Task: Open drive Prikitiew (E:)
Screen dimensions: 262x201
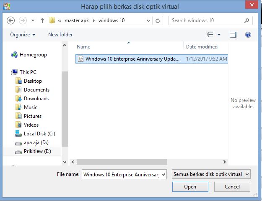Action: (x=37, y=151)
